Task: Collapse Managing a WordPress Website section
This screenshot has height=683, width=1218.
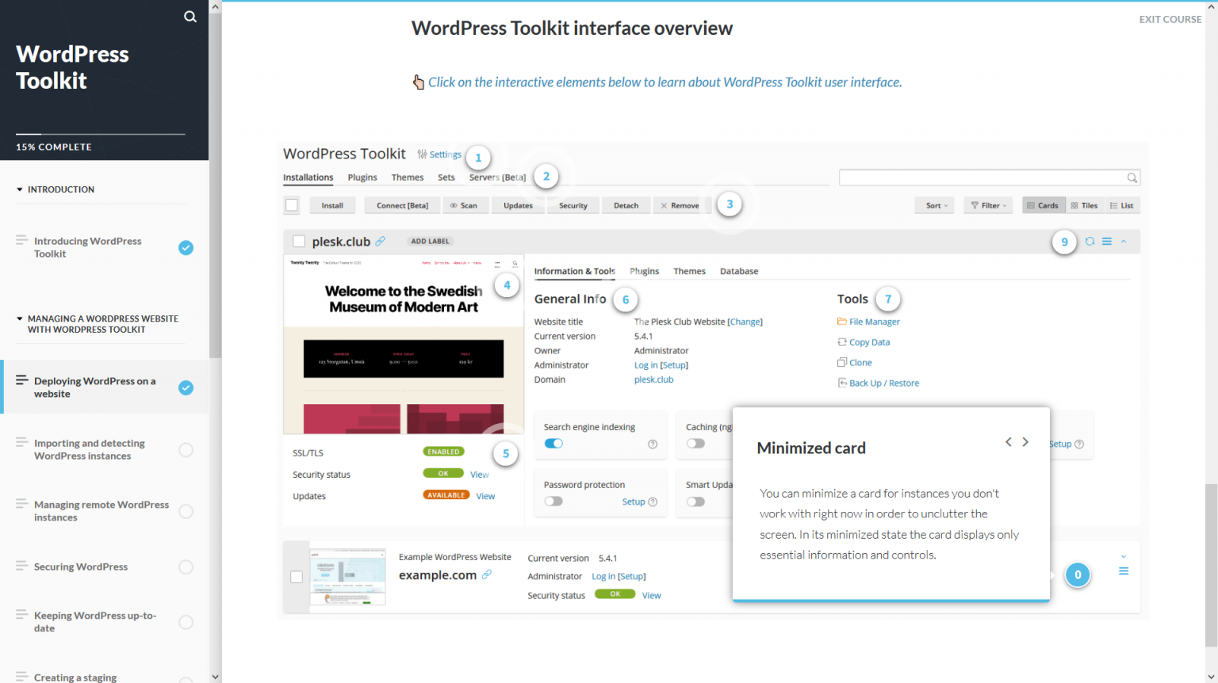Action: click(20, 319)
